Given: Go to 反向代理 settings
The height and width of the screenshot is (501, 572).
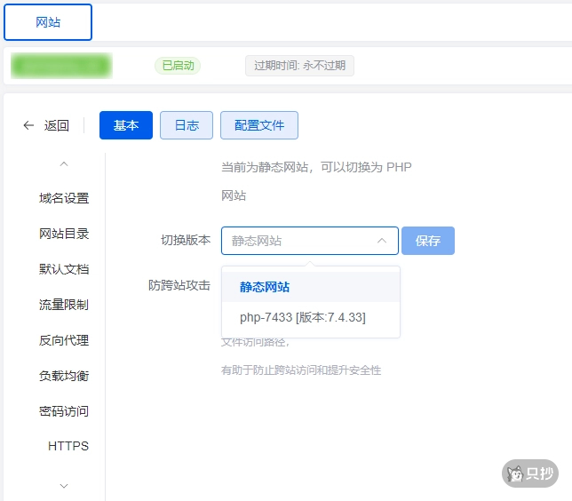Looking at the screenshot, I should [64, 340].
